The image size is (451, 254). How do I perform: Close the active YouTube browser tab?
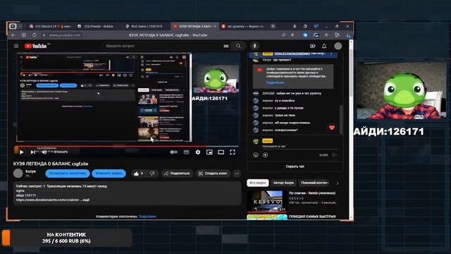(x=215, y=26)
